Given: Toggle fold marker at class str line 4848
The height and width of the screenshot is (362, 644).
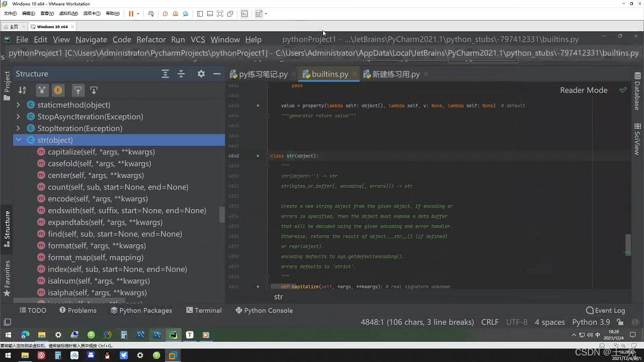Looking at the screenshot, I should tap(268, 156).
